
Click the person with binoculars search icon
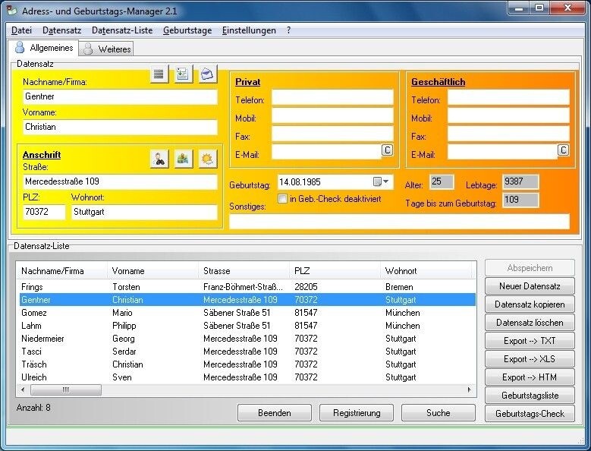[159, 159]
